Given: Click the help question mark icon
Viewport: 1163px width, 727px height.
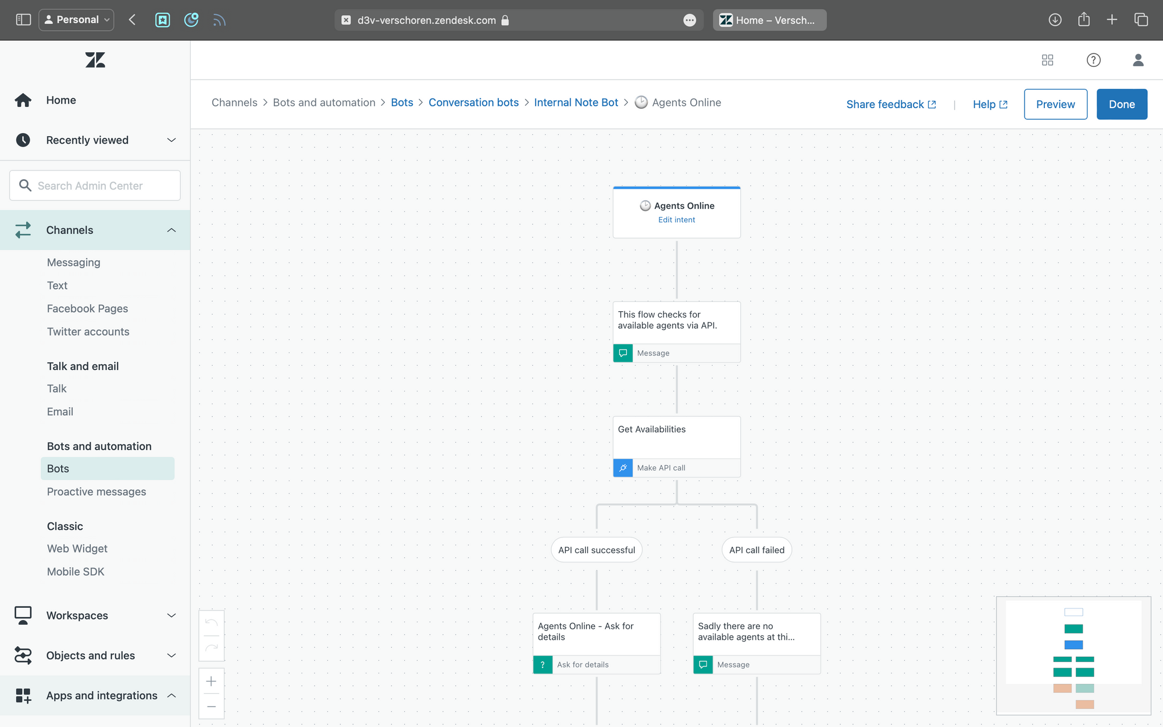Looking at the screenshot, I should (1093, 60).
